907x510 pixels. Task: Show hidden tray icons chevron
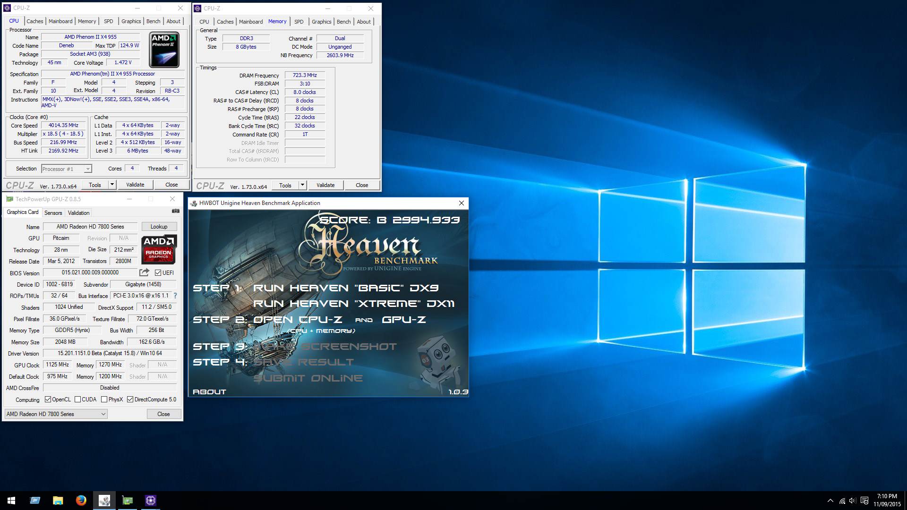tap(830, 501)
